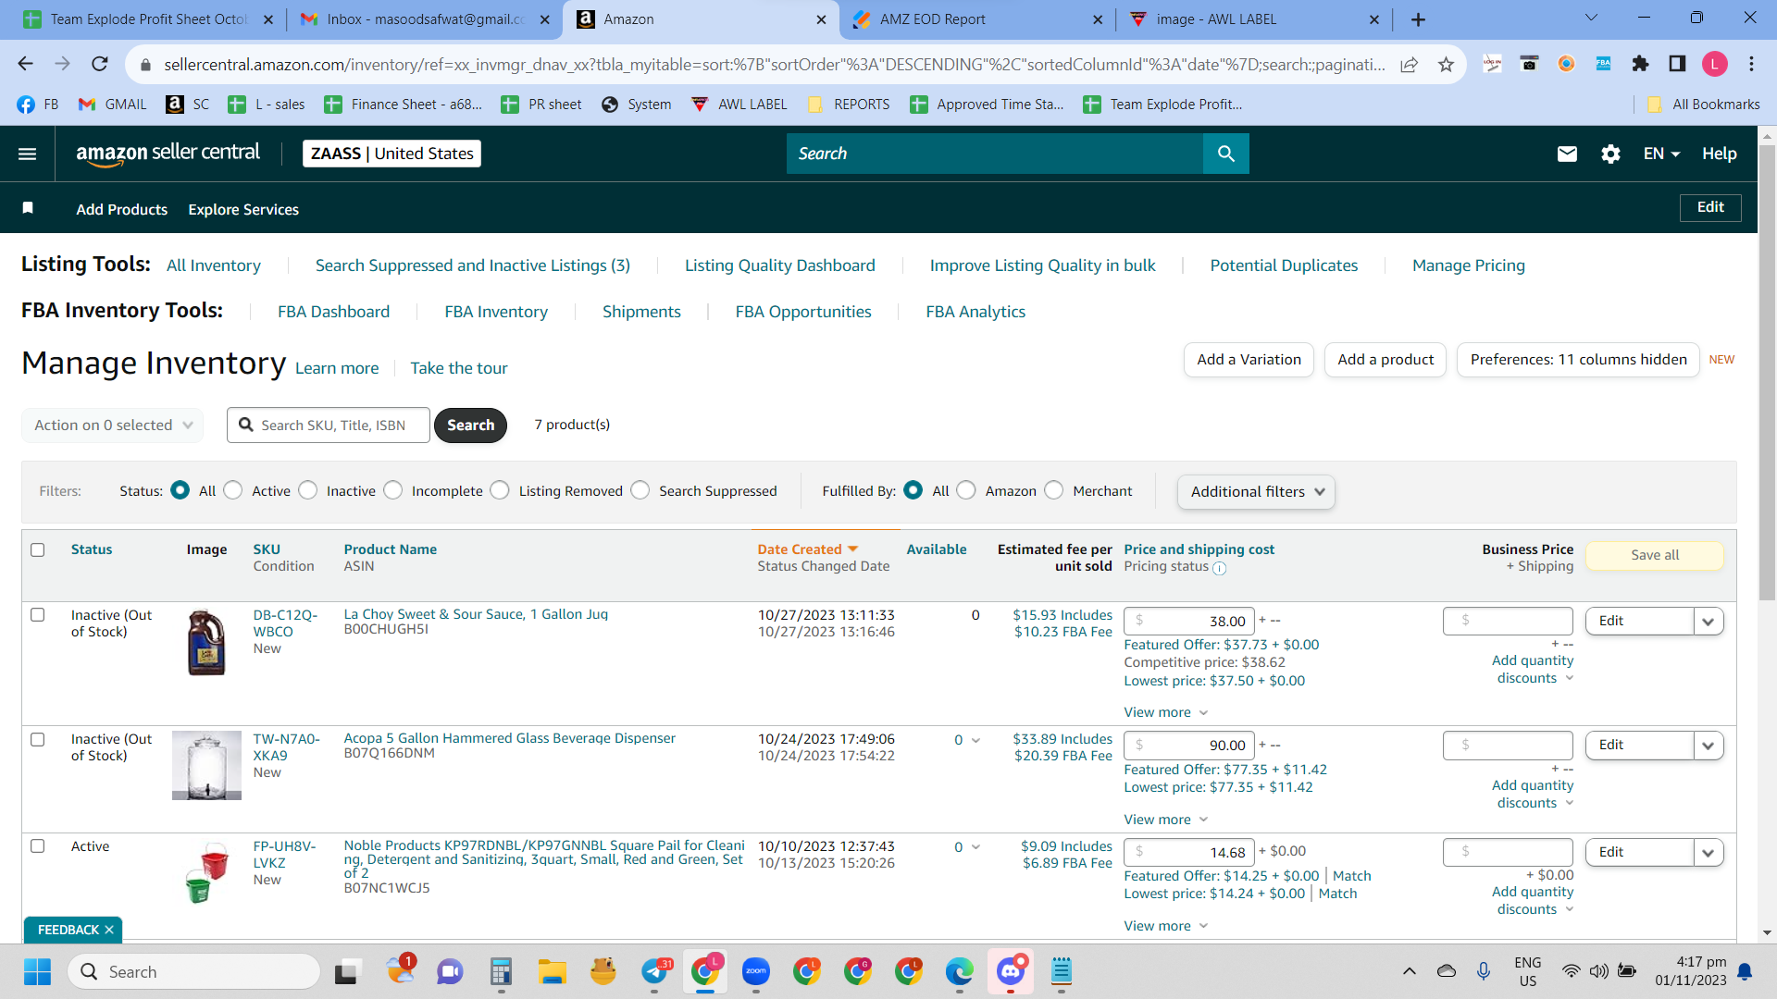Go back using browser back arrow

[26, 64]
